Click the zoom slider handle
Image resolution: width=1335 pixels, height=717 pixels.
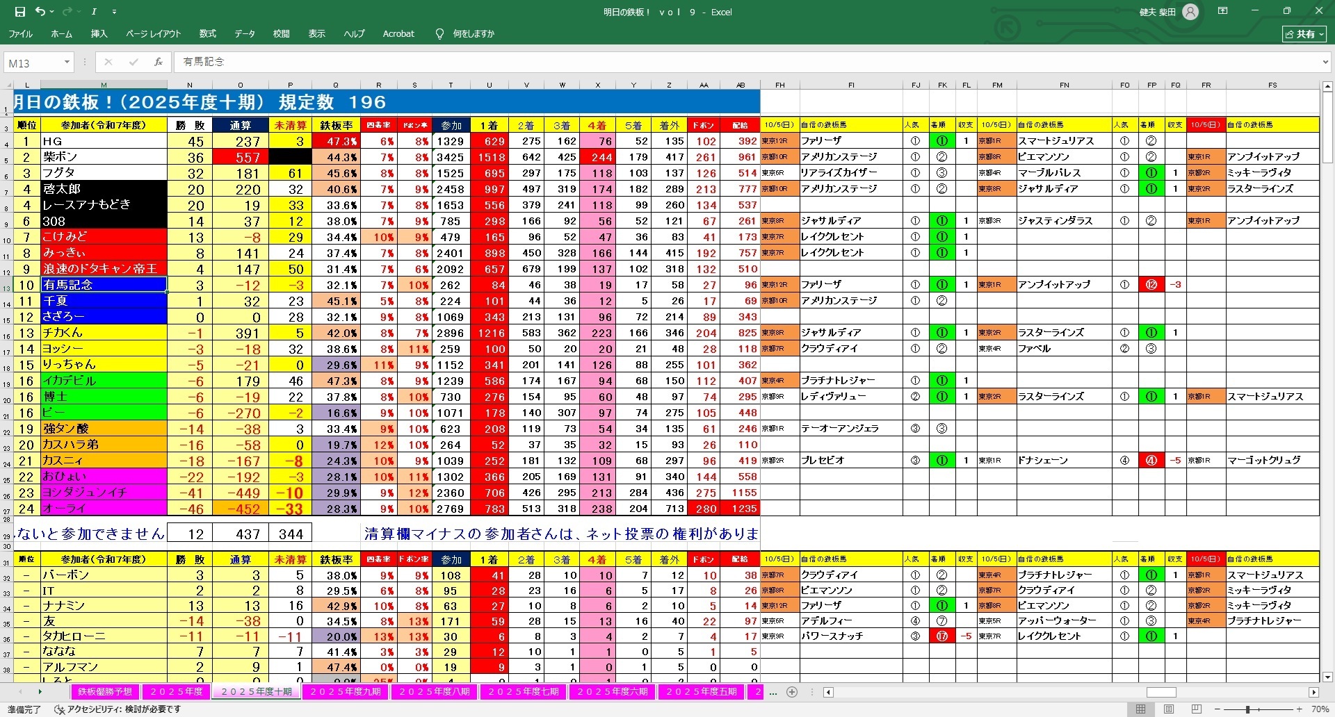1248,709
